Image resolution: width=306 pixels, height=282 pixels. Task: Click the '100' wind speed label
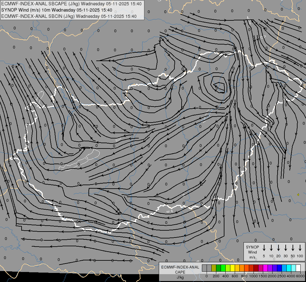click(x=300, y=256)
